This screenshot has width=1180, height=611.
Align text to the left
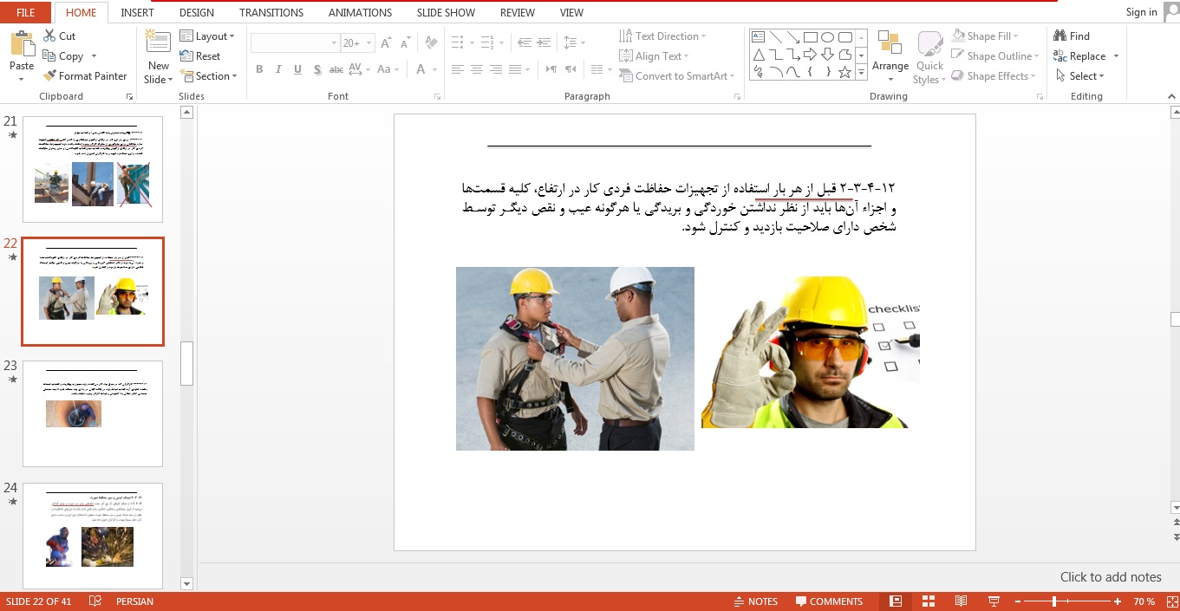click(457, 69)
